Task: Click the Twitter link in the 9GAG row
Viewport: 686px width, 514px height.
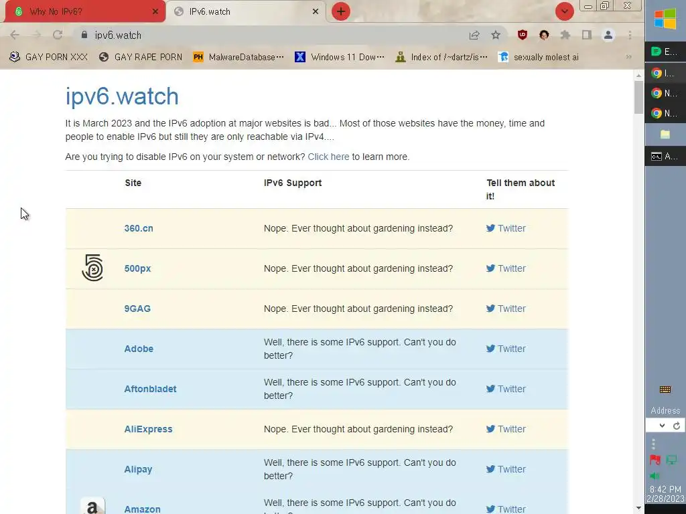Action: [506, 309]
